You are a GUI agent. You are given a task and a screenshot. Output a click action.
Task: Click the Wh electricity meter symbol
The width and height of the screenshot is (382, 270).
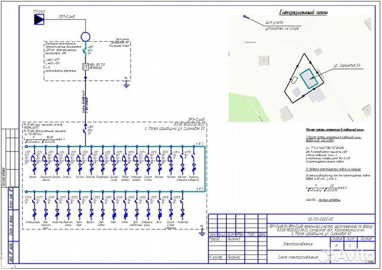pos(85,66)
